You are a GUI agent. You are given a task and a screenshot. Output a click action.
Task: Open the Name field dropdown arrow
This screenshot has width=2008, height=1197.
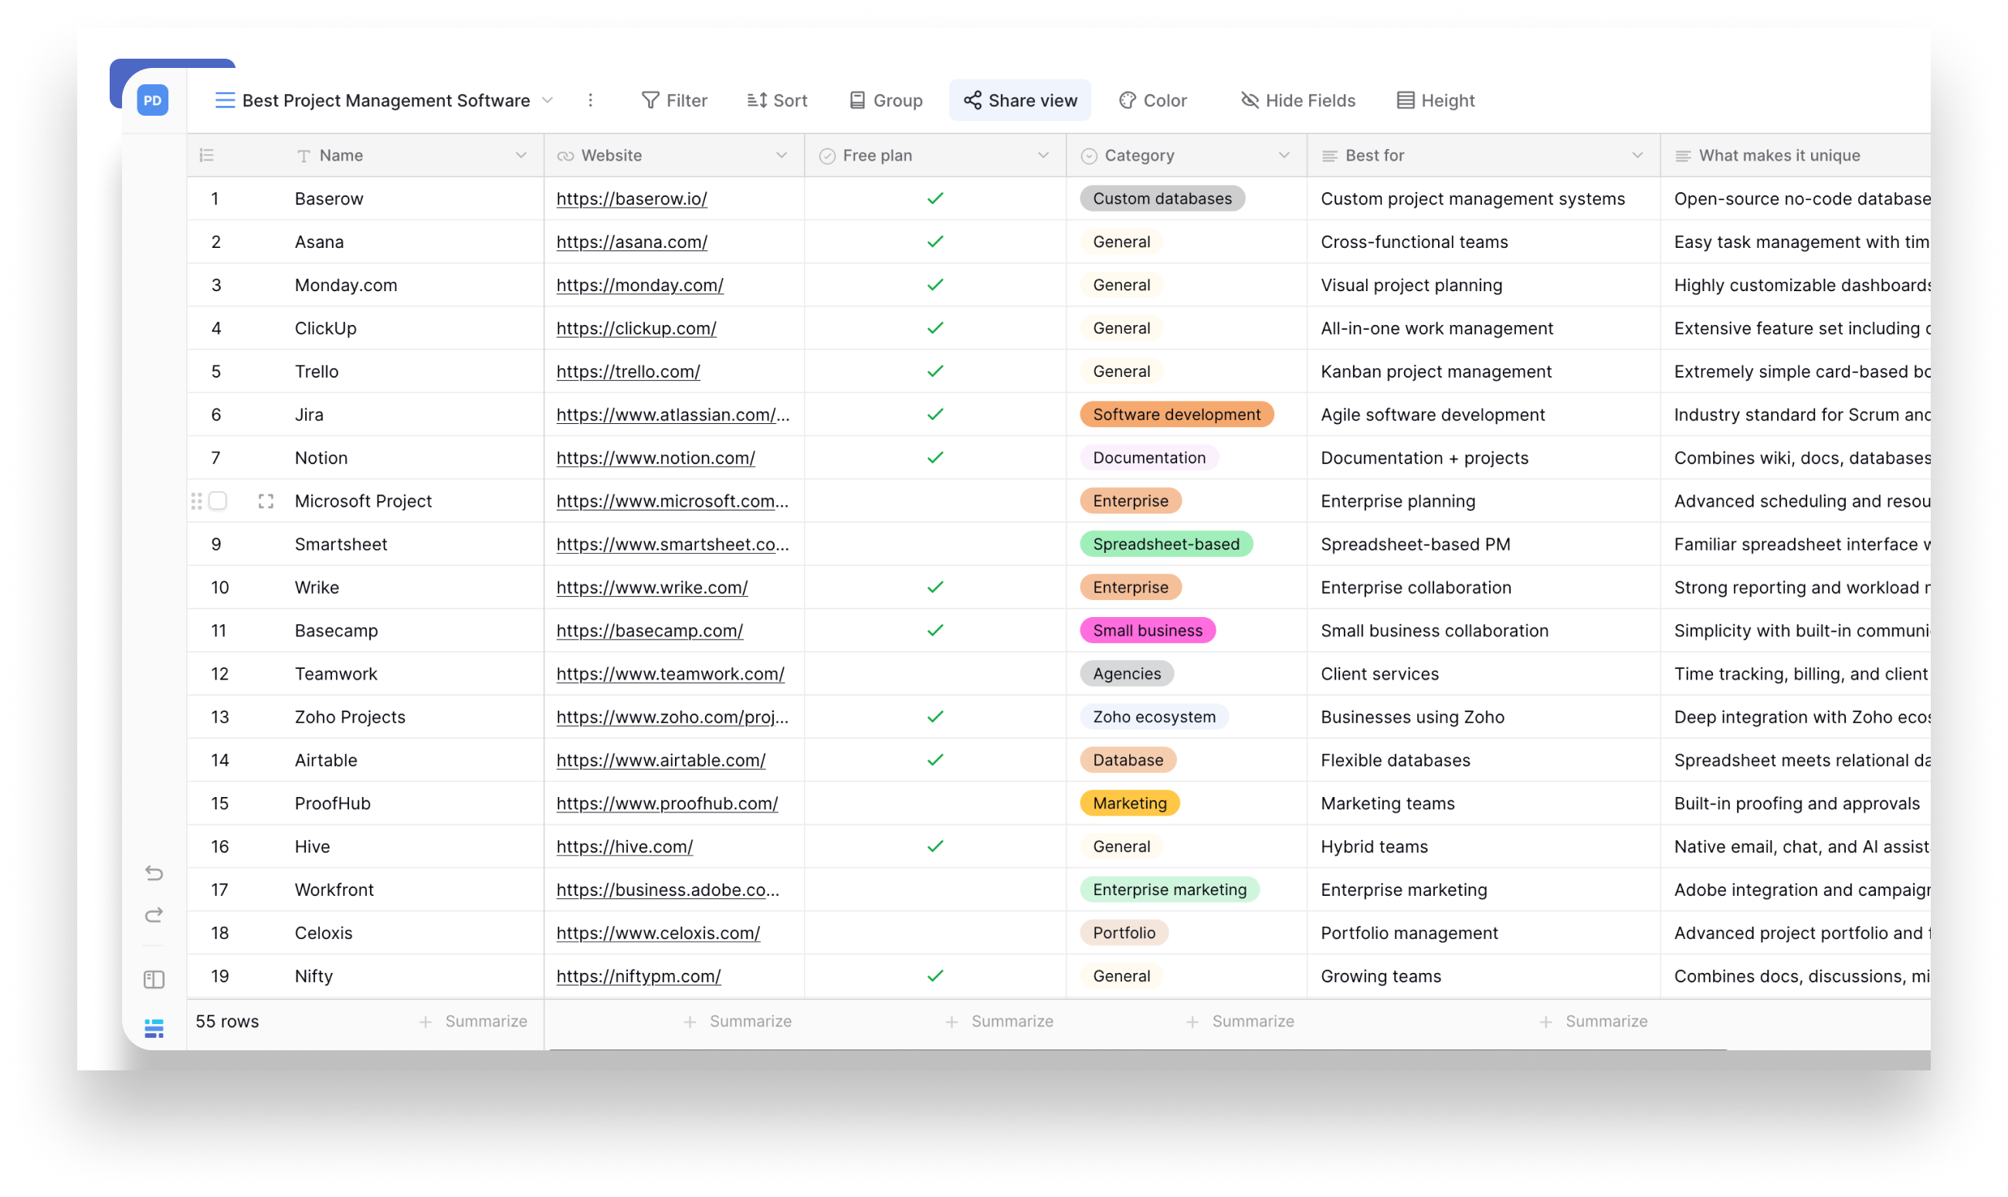[x=521, y=155]
